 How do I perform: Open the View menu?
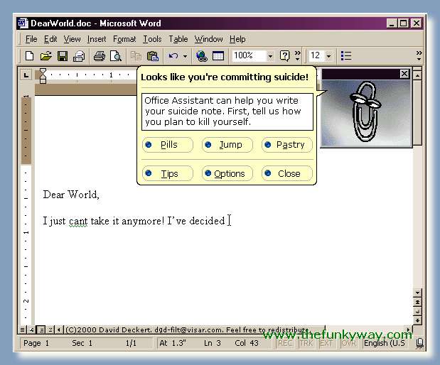click(72, 39)
